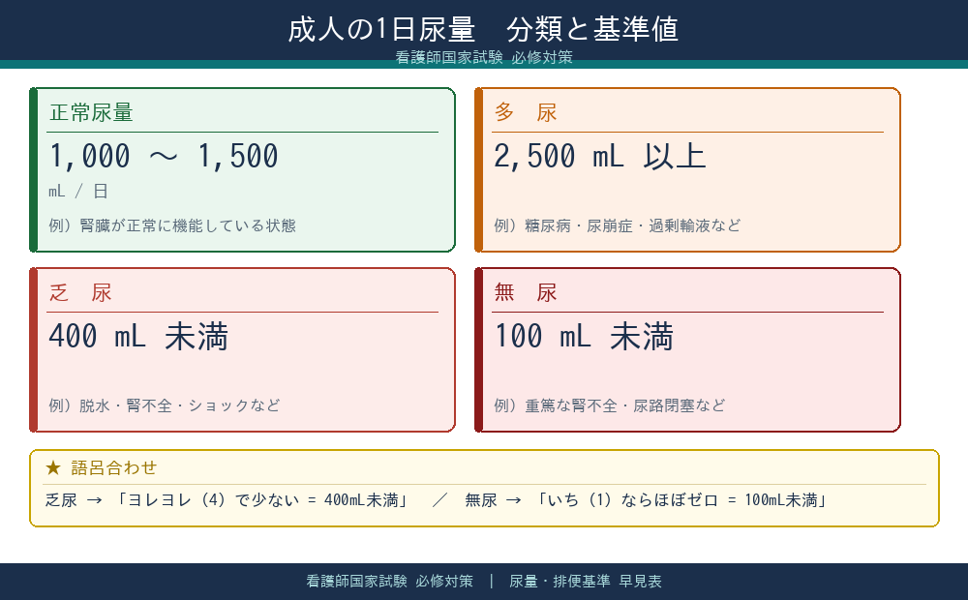The height and width of the screenshot is (600, 968).
Task: Click the 多 尿 card heading
Action: point(526,112)
